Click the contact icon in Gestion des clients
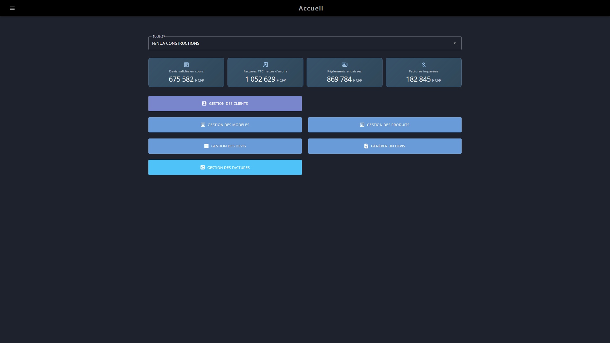The height and width of the screenshot is (343, 610). (x=204, y=104)
